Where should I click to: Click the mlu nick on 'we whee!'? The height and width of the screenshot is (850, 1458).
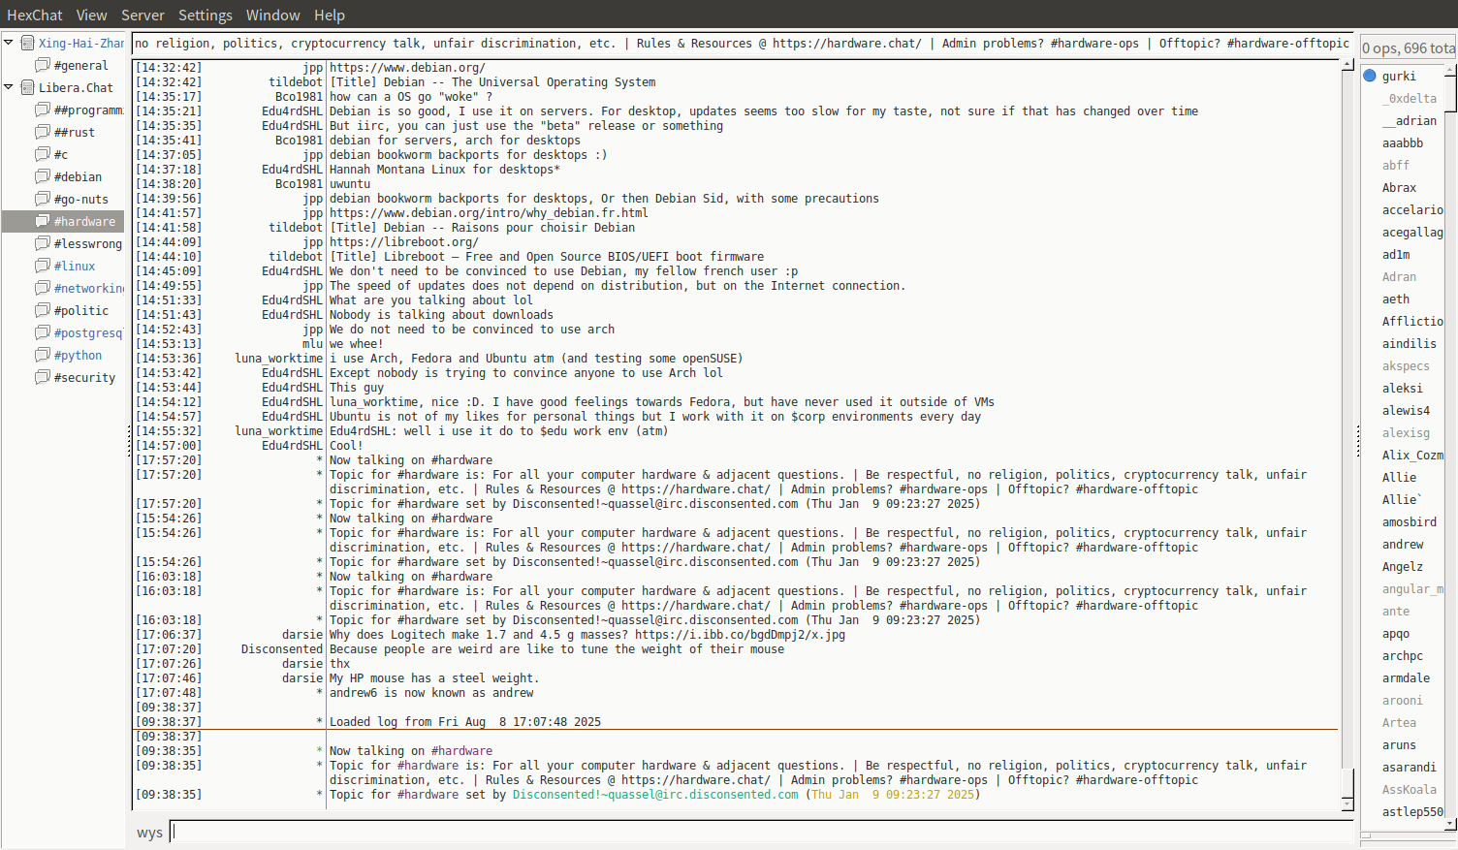point(312,344)
